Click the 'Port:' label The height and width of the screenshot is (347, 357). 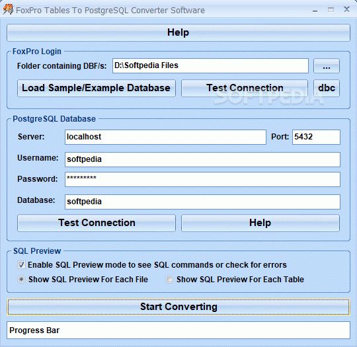280,137
